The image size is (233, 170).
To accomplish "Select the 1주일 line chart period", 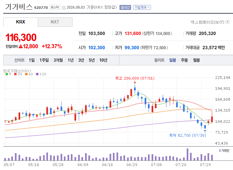I will (44, 60).
